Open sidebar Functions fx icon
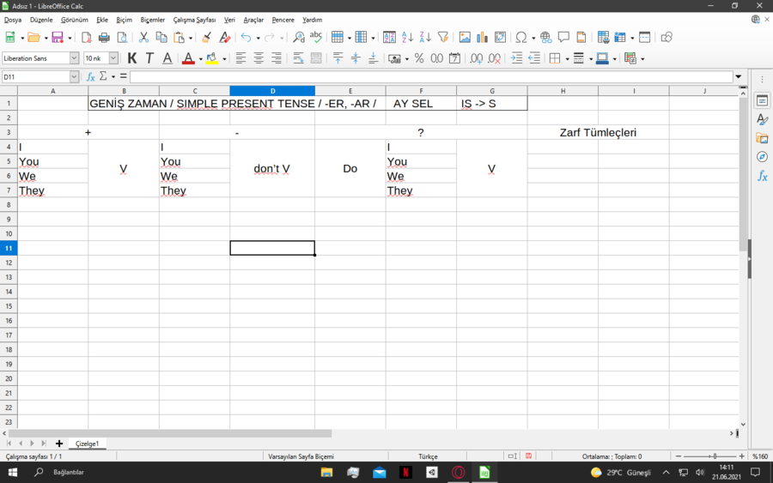773x483 pixels. click(x=762, y=176)
